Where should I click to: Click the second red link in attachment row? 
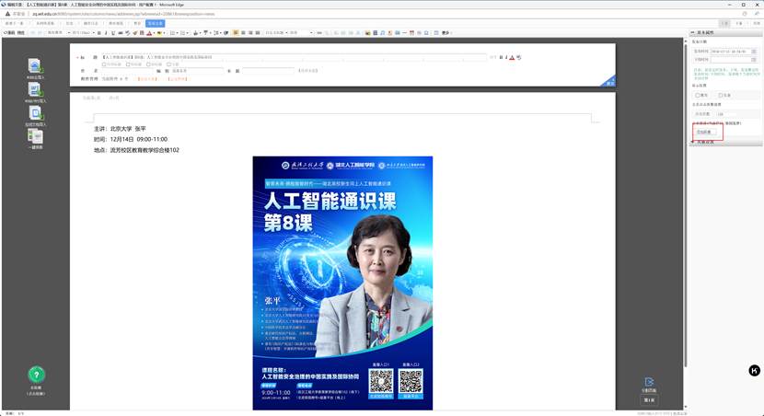coord(178,79)
